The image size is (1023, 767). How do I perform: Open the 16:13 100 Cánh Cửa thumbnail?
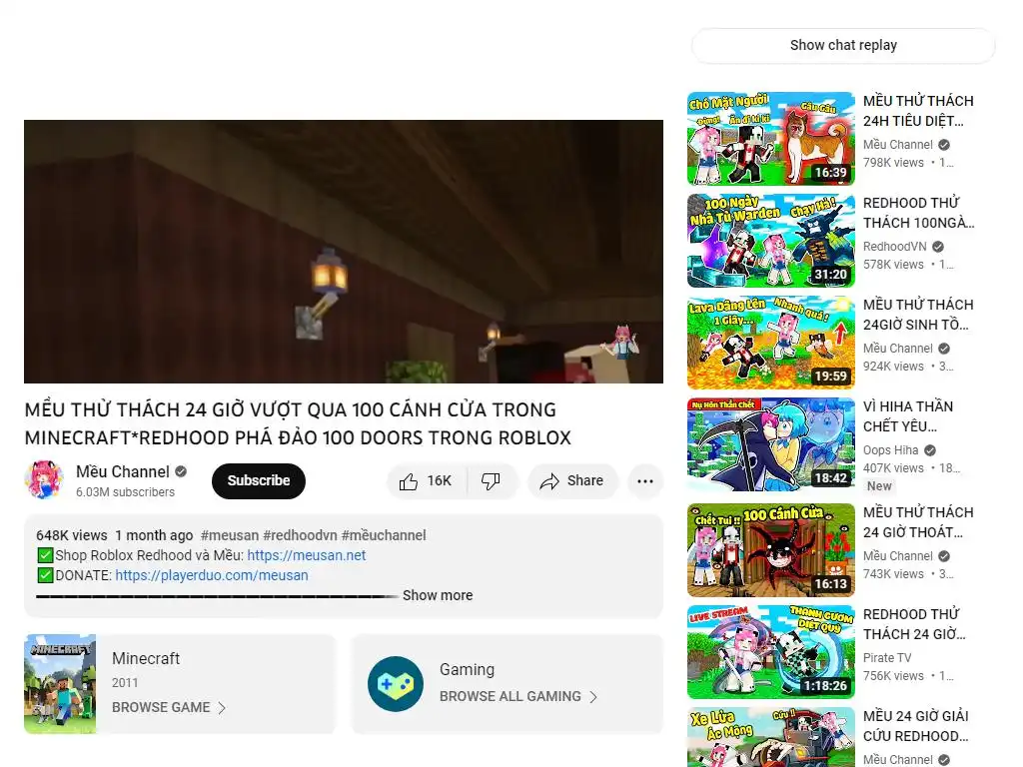tap(771, 550)
